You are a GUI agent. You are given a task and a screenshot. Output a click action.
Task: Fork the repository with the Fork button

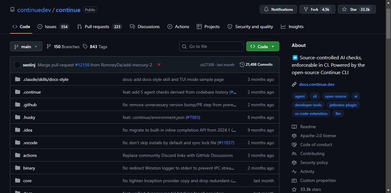pos(317,9)
